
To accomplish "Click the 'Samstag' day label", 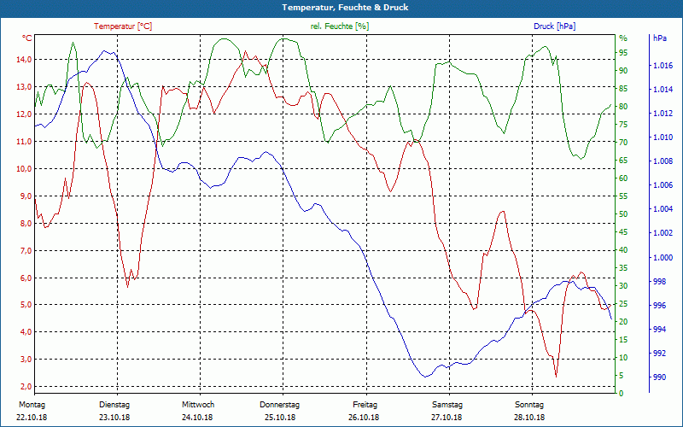I will coord(447,405).
